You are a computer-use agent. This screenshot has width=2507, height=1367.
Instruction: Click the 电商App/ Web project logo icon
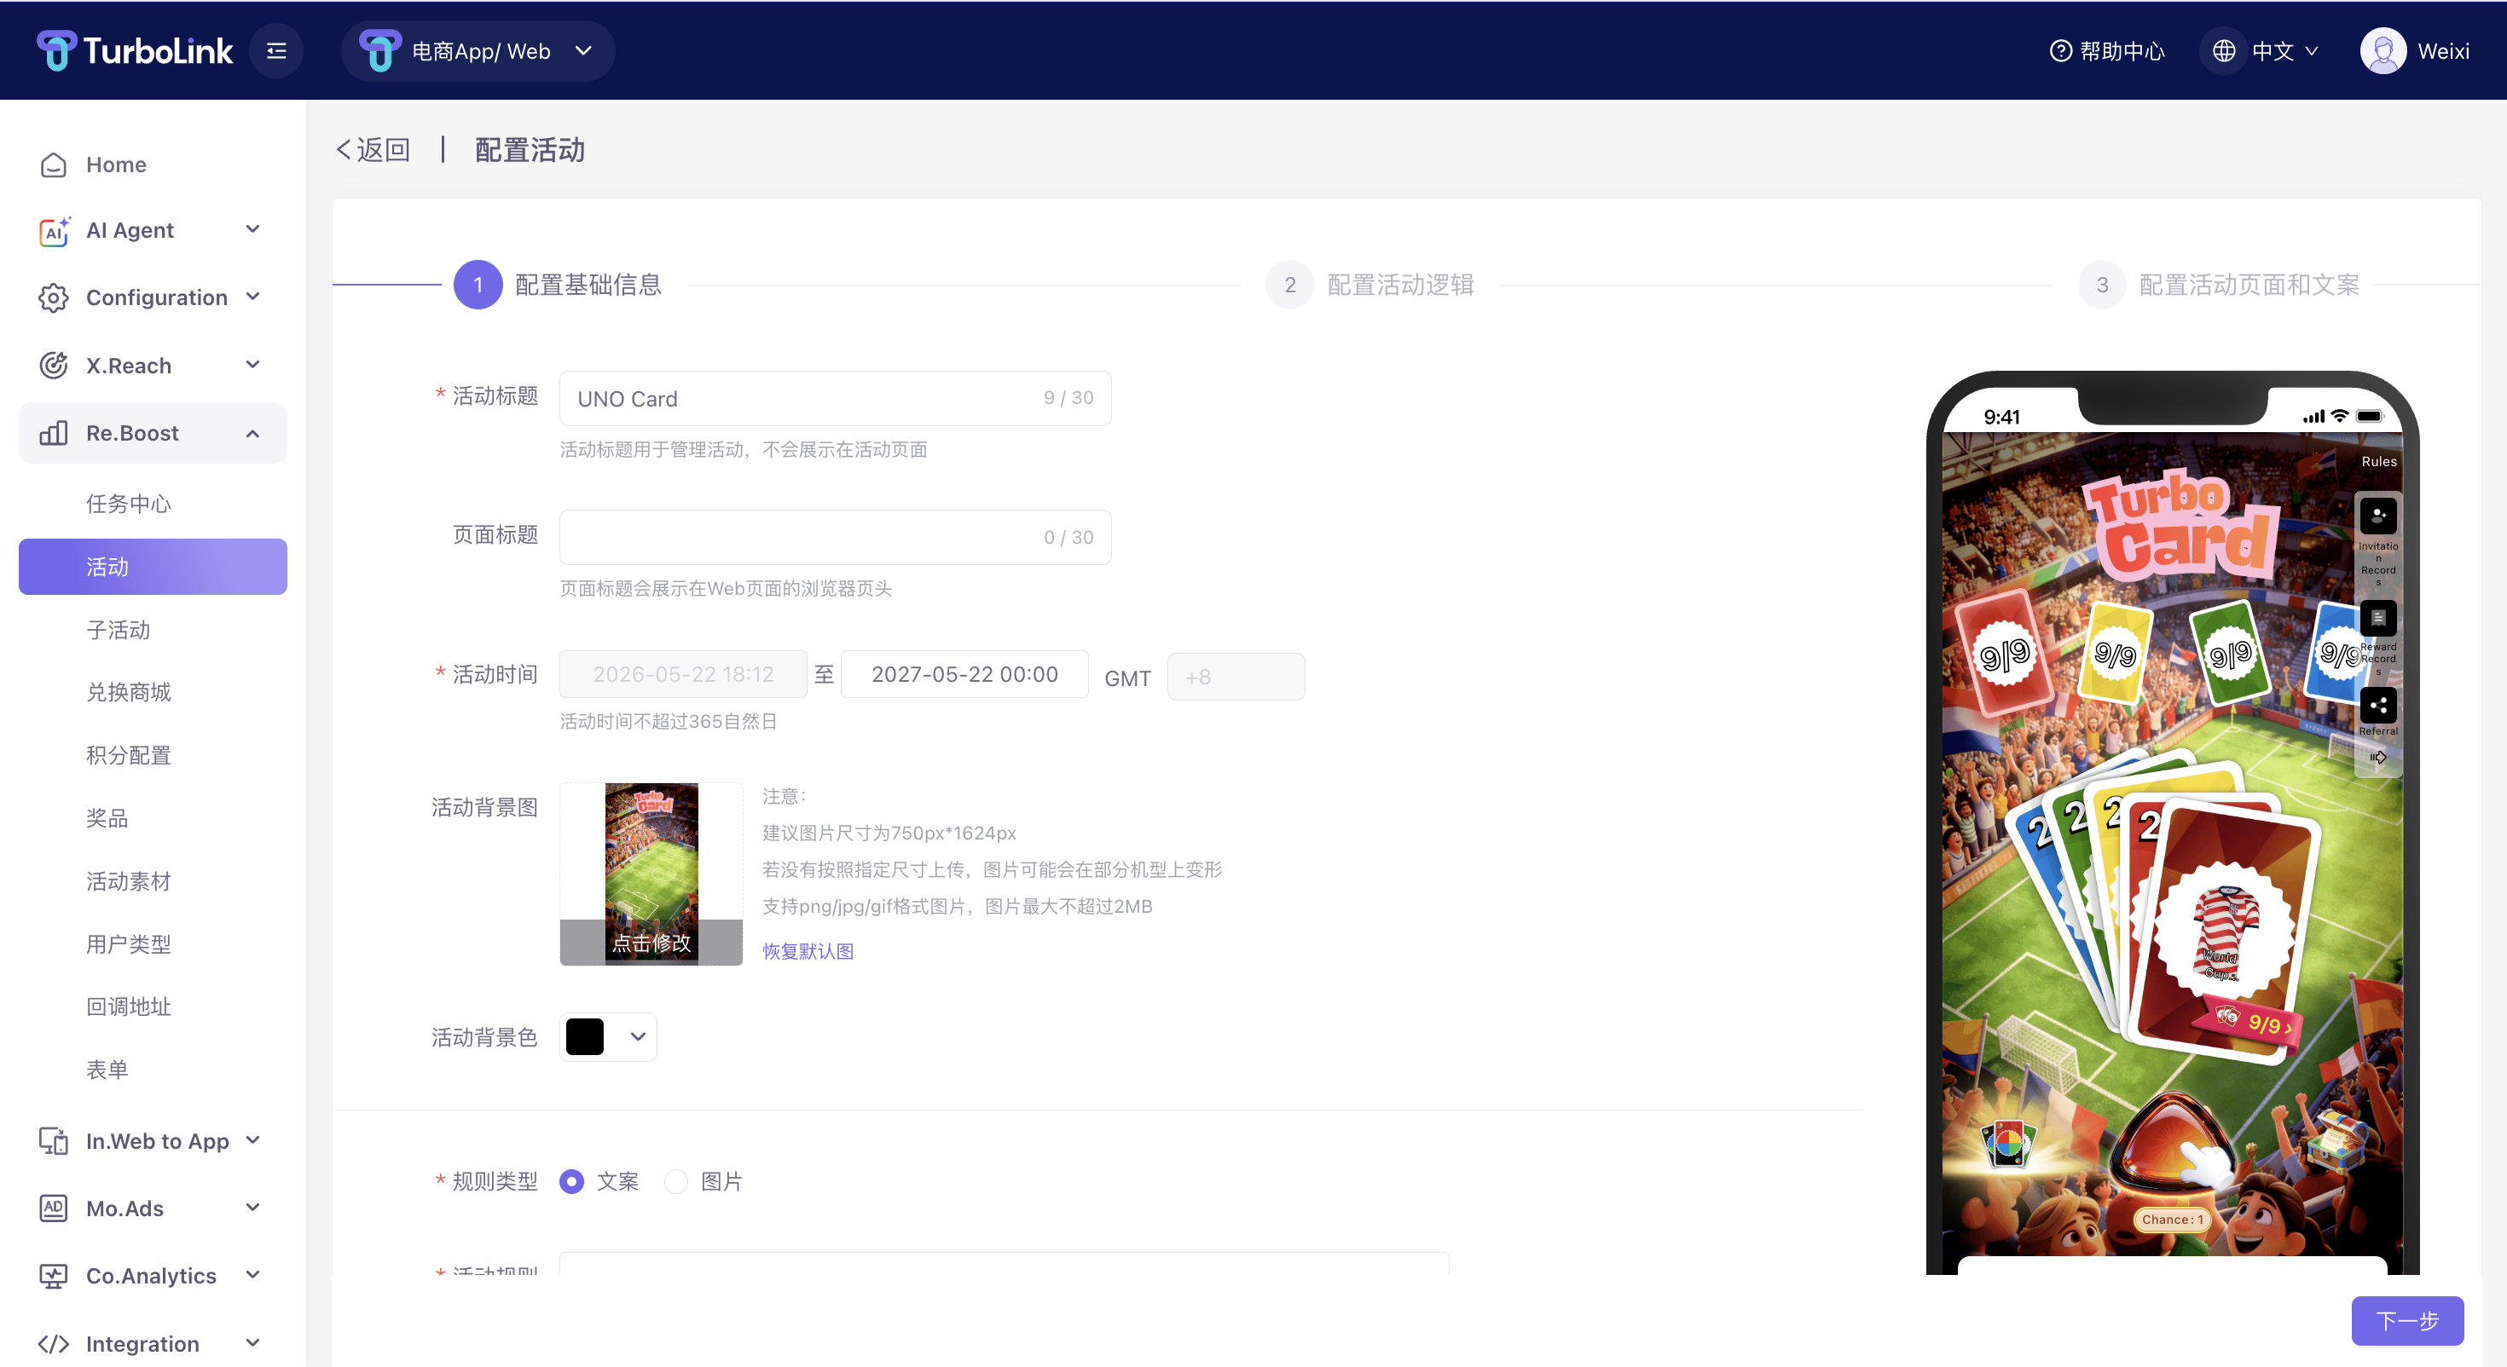click(379, 50)
